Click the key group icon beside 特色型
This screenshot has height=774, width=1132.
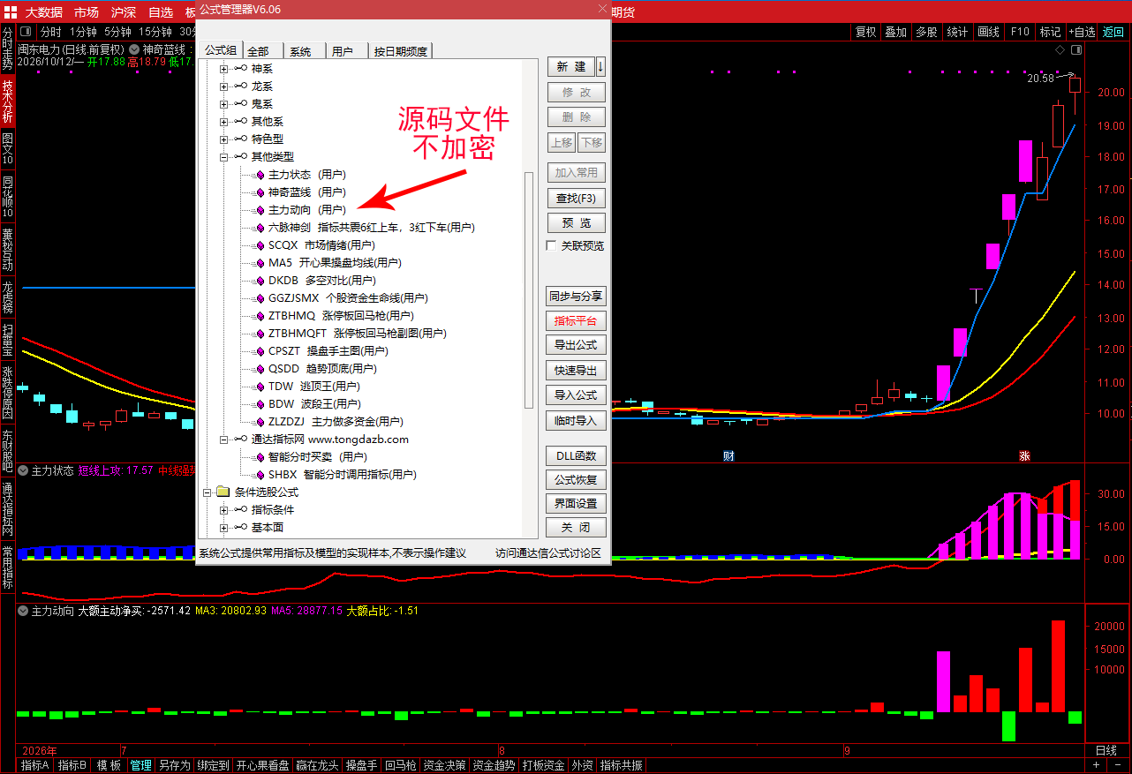(240, 139)
